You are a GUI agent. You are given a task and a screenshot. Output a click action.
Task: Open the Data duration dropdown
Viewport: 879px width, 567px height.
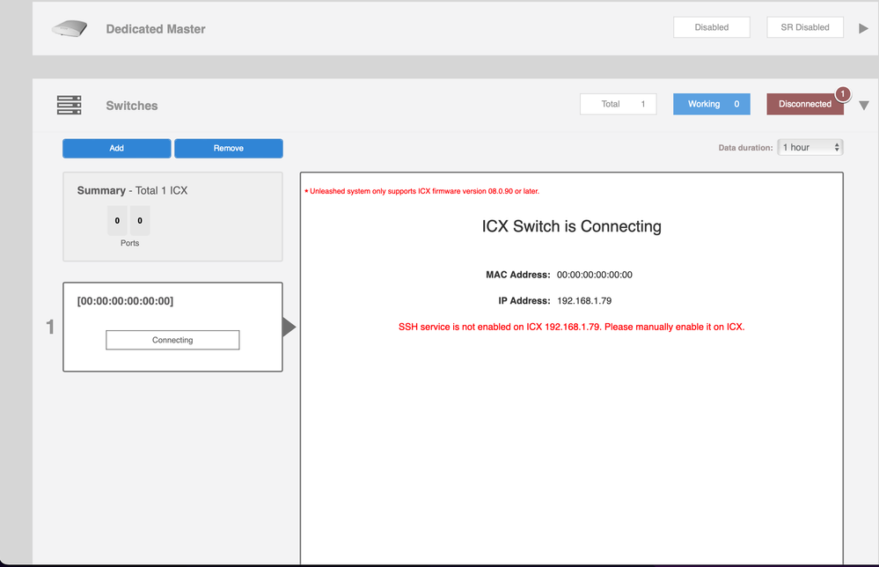(810, 147)
